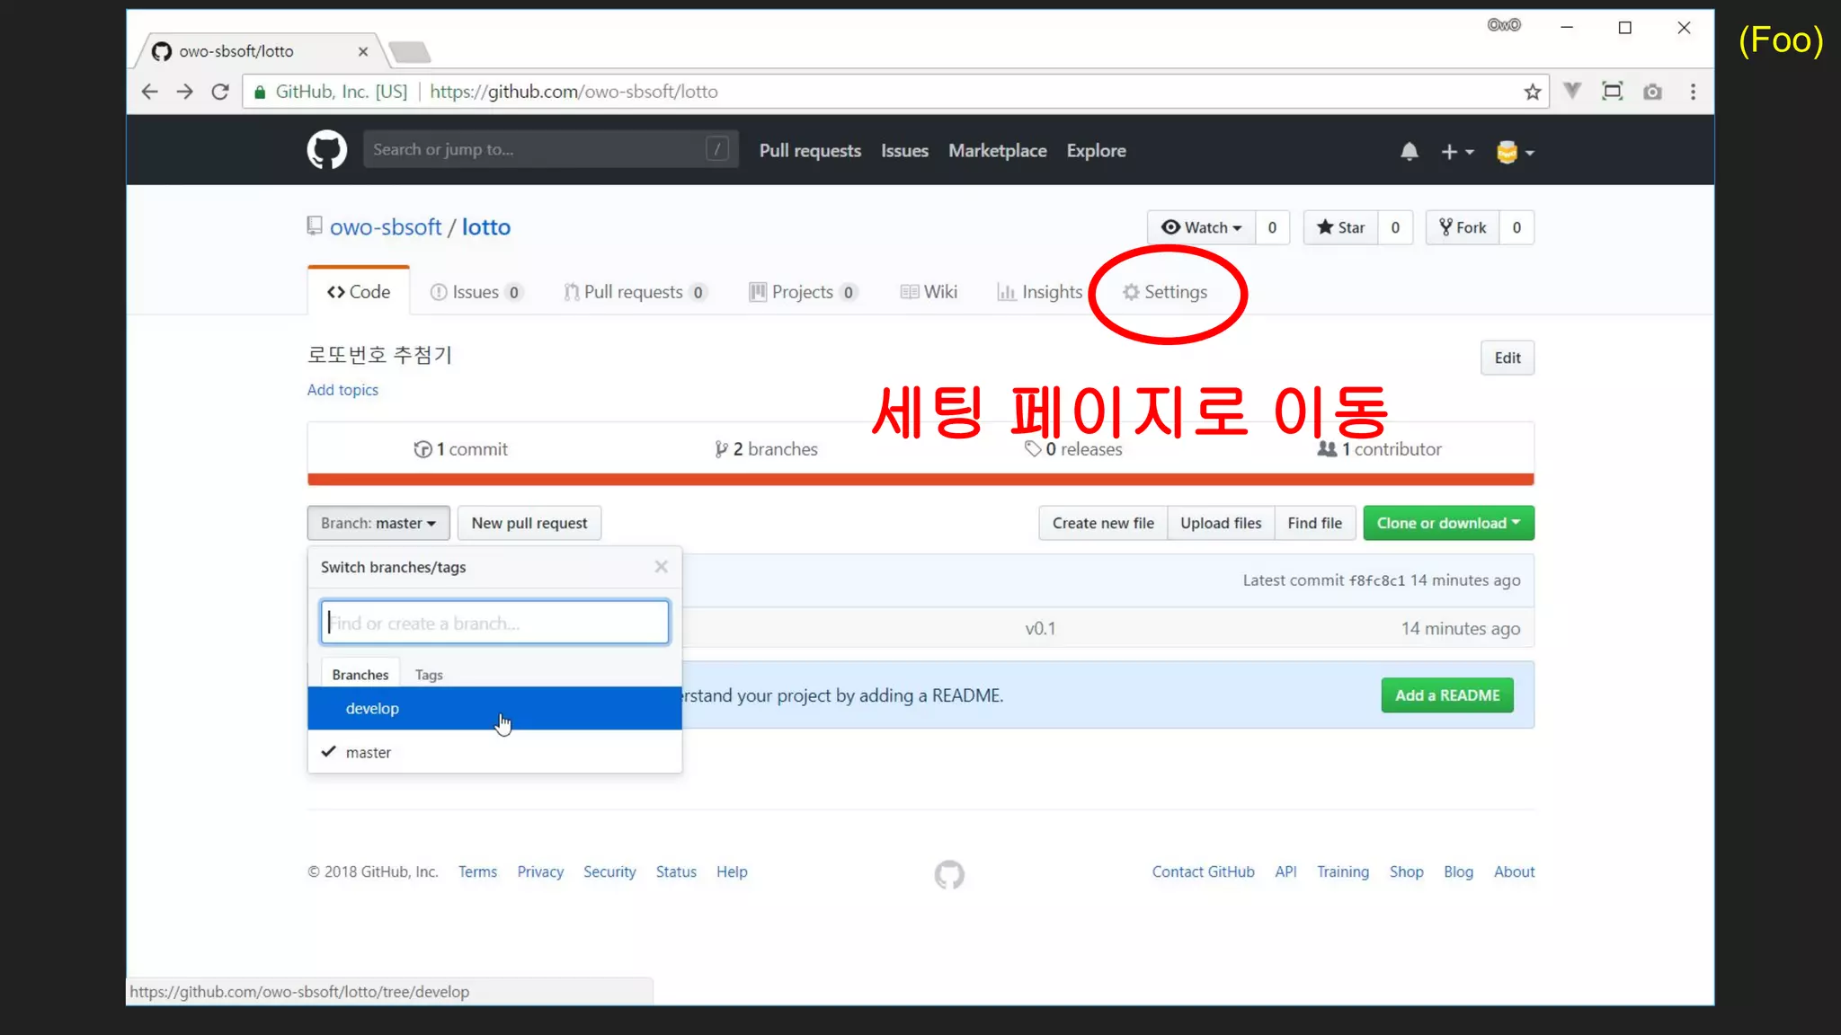Screen dimensions: 1841x1035
Task: Reload the page with refresh icon
Action: coord(219,92)
